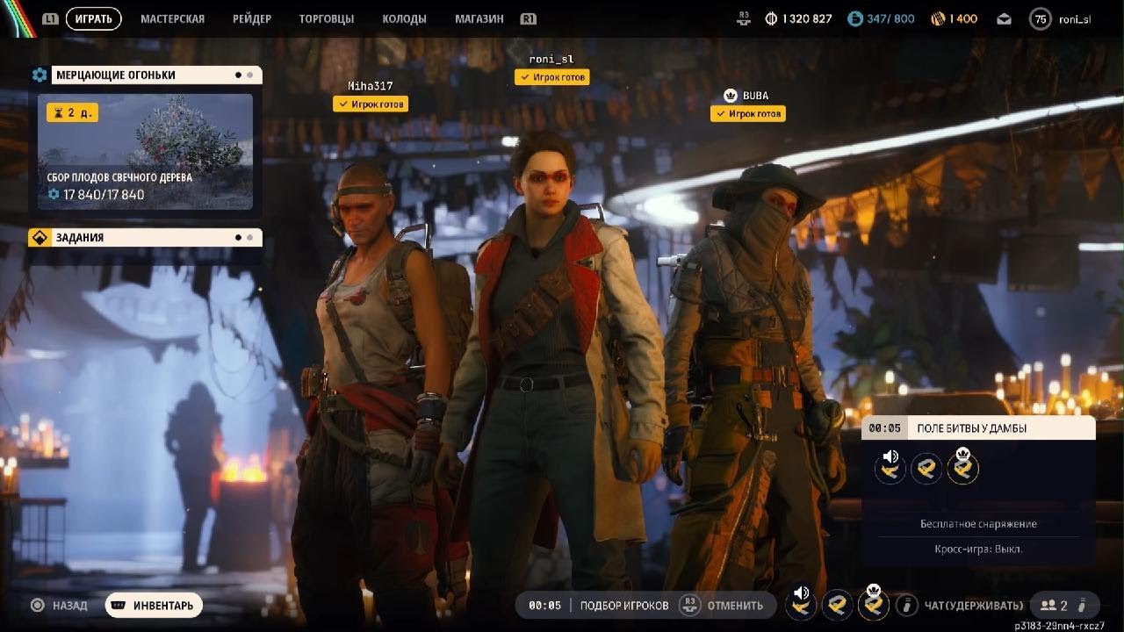Click the coin currency icon beside 1 320 827
Image resolution: width=1124 pixels, height=632 pixels.
pos(772,18)
